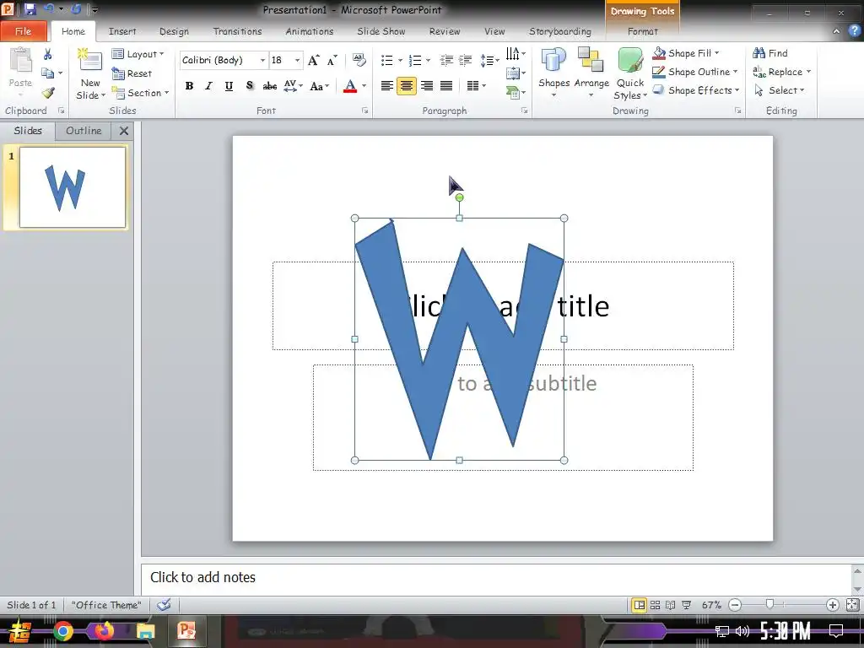864x648 pixels.
Task: Justify paragraph text
Action: [x=446, y=85]
